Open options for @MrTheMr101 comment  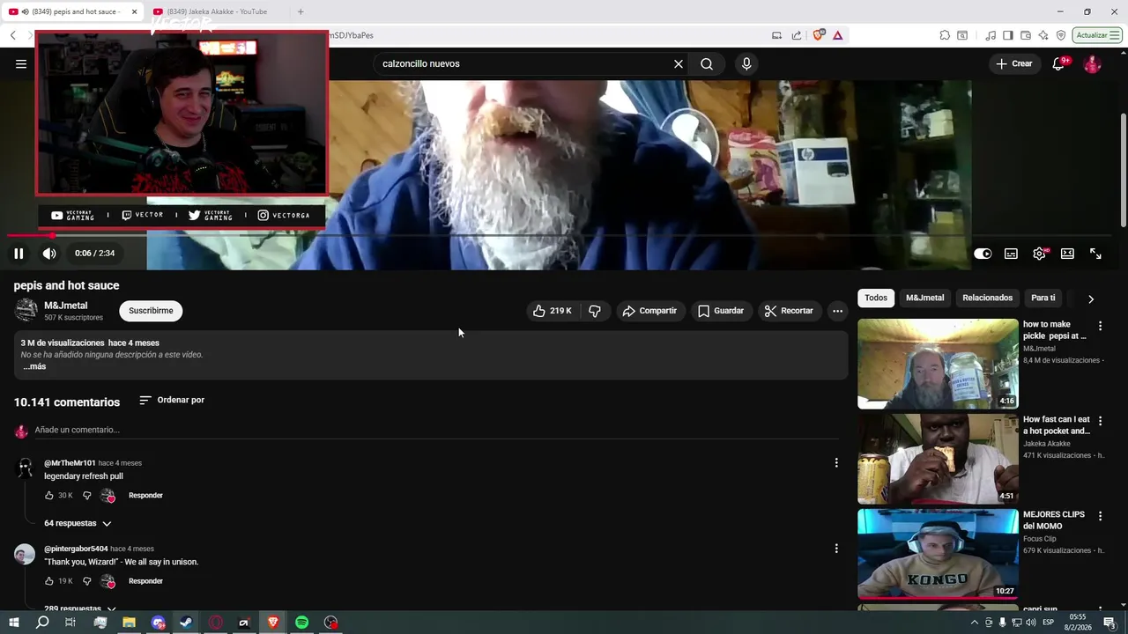(x=836, y=462)
